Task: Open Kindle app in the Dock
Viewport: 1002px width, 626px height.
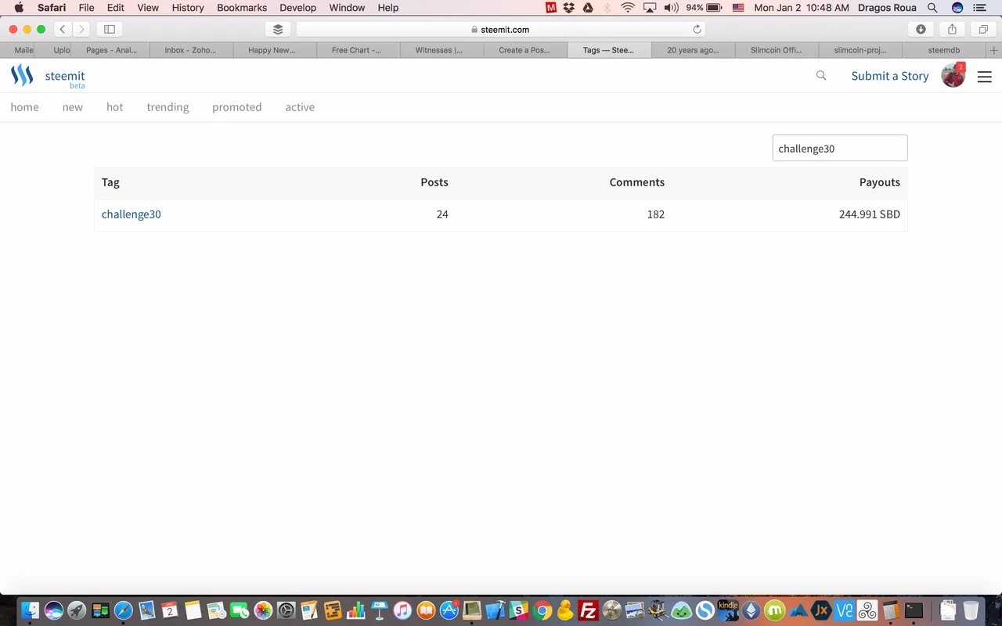Action: click(x=727, y=610)
